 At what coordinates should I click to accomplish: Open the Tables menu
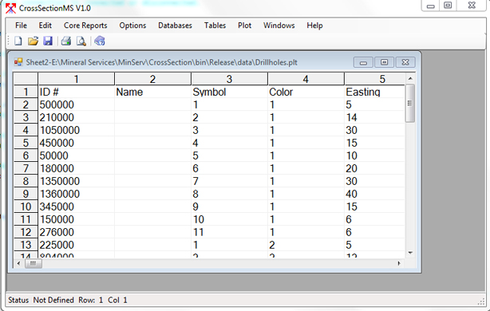tap(215, 26)
